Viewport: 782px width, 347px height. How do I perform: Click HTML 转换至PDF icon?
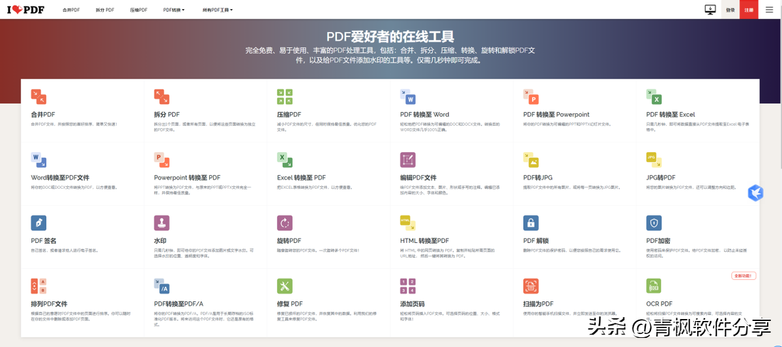[408, 223]
